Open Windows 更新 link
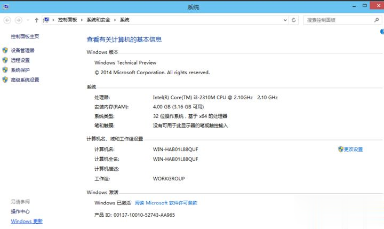 click(27, 221)
